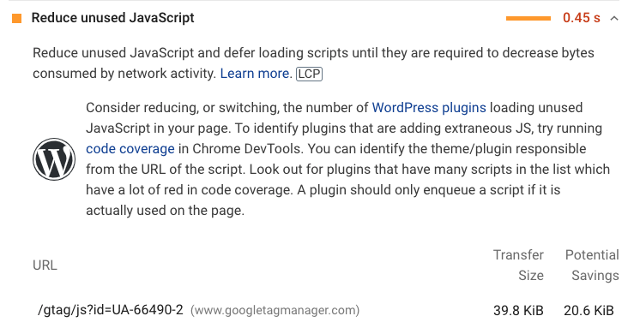
Task: Click the 20.6 KiB potential savings cell
Action: pos(589,310)
